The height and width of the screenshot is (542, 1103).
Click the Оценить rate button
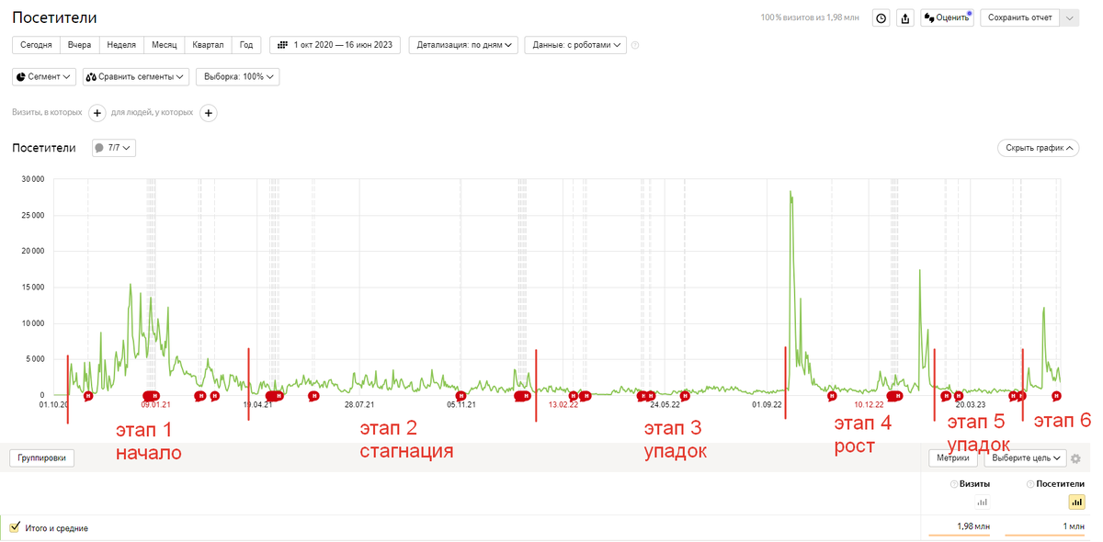947,17
